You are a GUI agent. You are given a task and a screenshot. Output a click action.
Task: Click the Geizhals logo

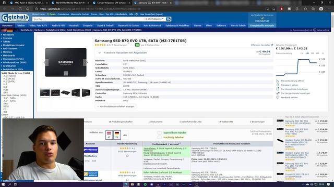pyautogui.click(x=15, y=18)
